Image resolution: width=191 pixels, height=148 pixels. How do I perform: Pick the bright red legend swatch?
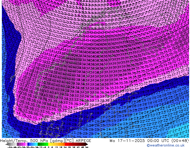pos(66,144)
